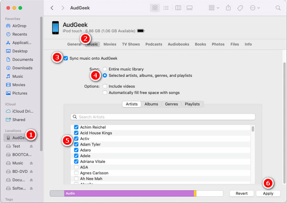Check the Ah Nee Mah artist
The height and width of the screenshot is (203, 287).
point(76,179)
